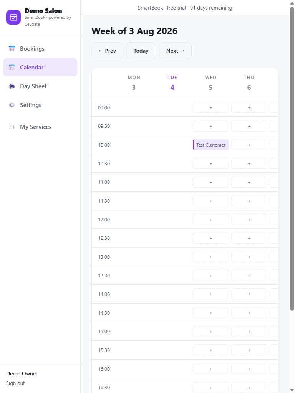295x393 pixels.
Task: Click the WED 5 day header
Action: [x=211, y=83]
